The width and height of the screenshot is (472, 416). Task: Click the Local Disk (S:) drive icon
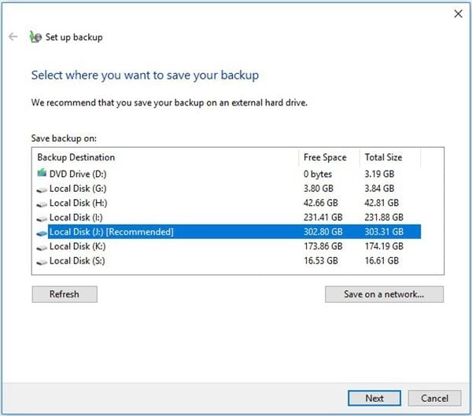tap(42, 260)
